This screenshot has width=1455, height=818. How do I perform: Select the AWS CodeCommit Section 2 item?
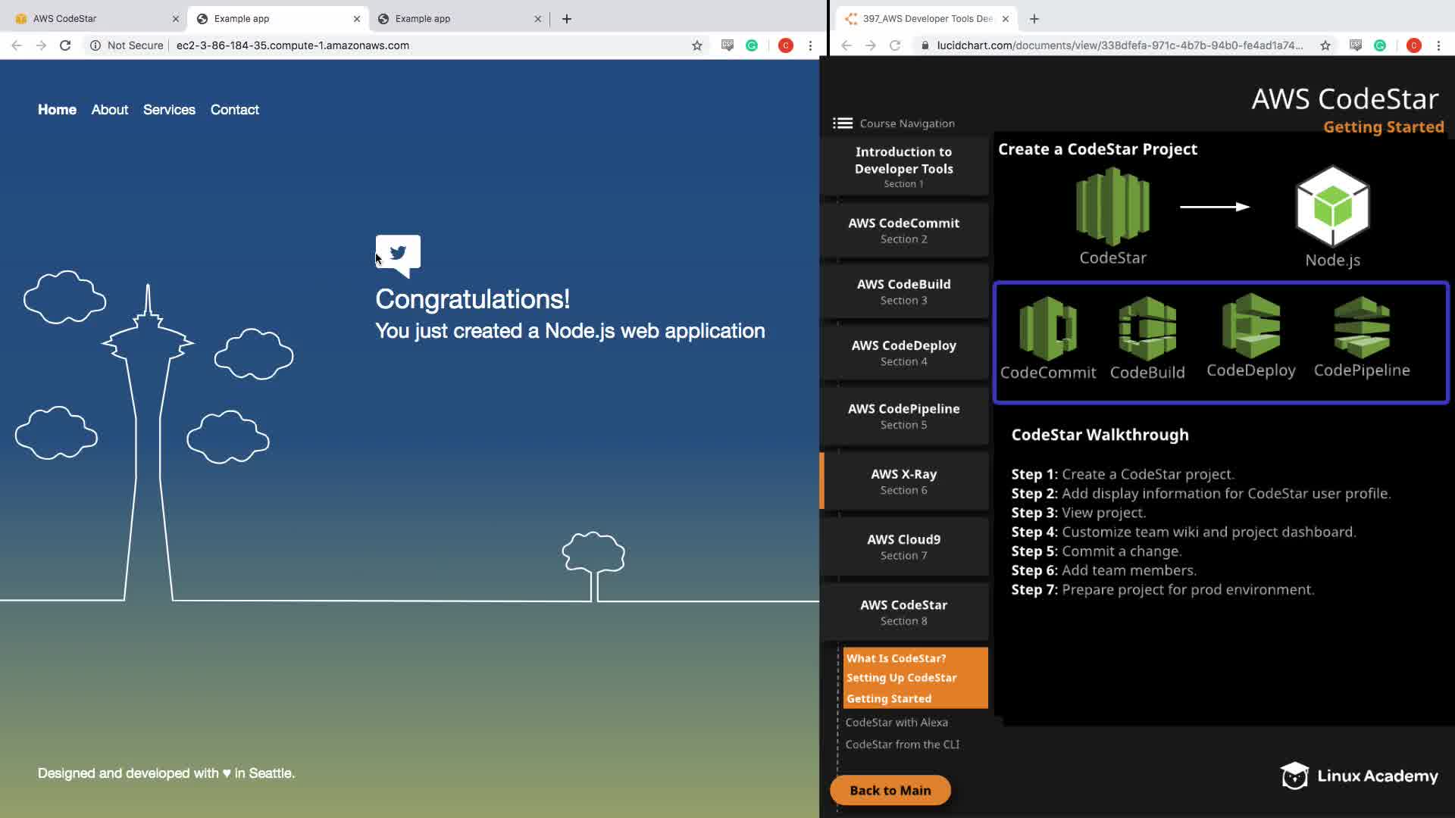(x=903, y=230)
